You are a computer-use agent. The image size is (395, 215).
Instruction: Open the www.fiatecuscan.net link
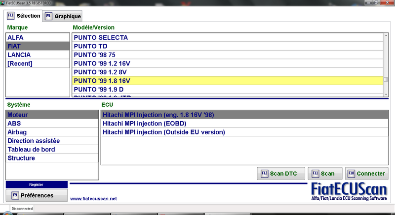click(93, 198)
